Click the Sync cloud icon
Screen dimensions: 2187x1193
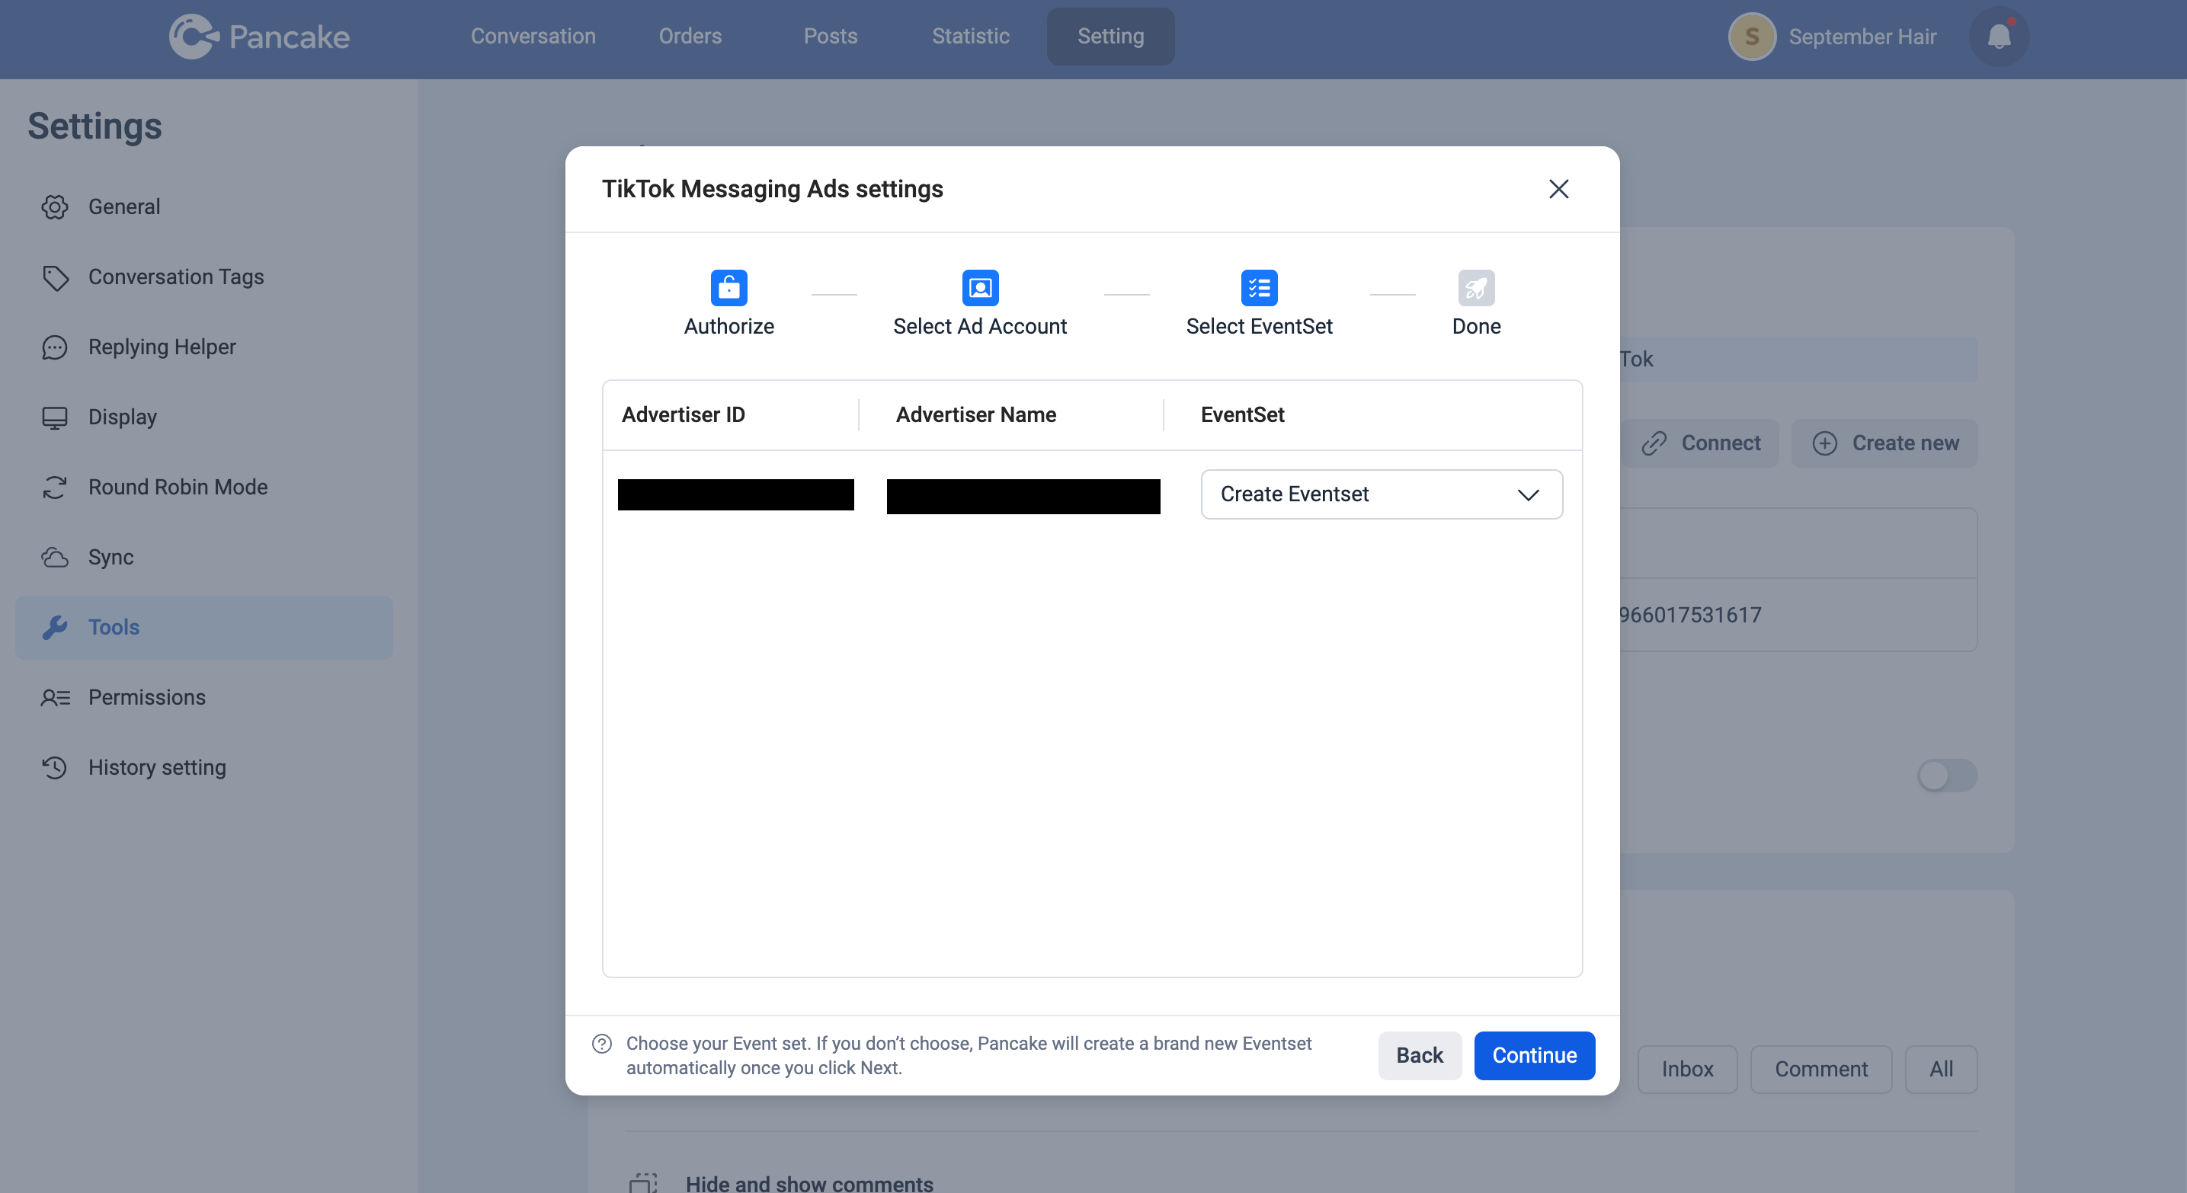pyautogui.click(x=55, y=558)
